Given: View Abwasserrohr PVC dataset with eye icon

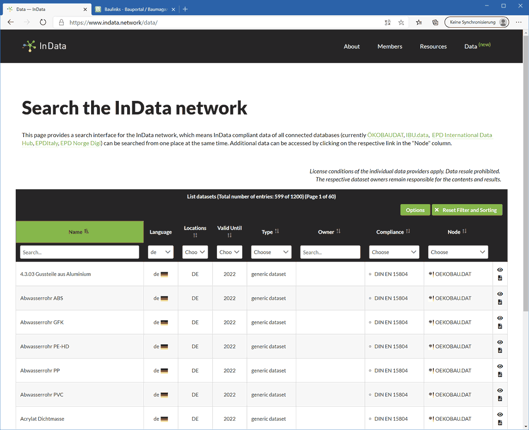Looking at the screenshot, I should [x=500, y=391].
